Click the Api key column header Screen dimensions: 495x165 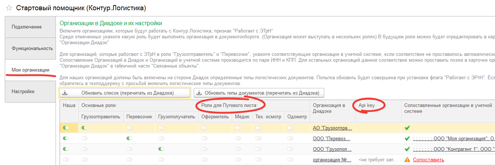[378, 111]
